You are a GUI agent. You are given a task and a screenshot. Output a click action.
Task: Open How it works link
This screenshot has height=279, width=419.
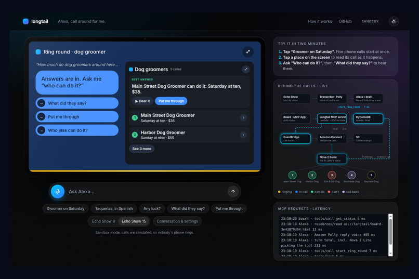(320, 21)
